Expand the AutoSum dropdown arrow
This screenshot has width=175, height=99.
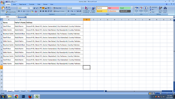click(157, 7)
